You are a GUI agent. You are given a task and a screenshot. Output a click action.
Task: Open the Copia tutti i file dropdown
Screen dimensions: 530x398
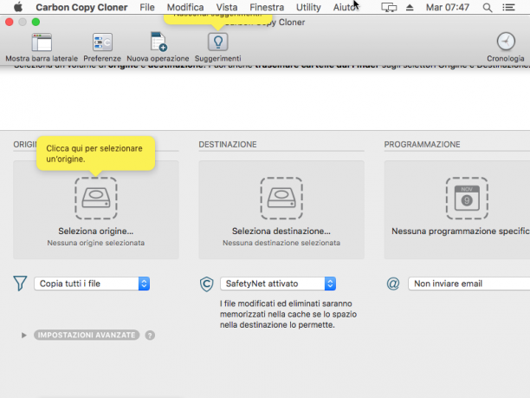coord(92,284)
